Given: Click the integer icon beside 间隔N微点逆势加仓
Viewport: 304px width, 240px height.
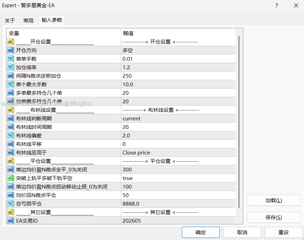Looking at the screenshot, I should [11, 76].
